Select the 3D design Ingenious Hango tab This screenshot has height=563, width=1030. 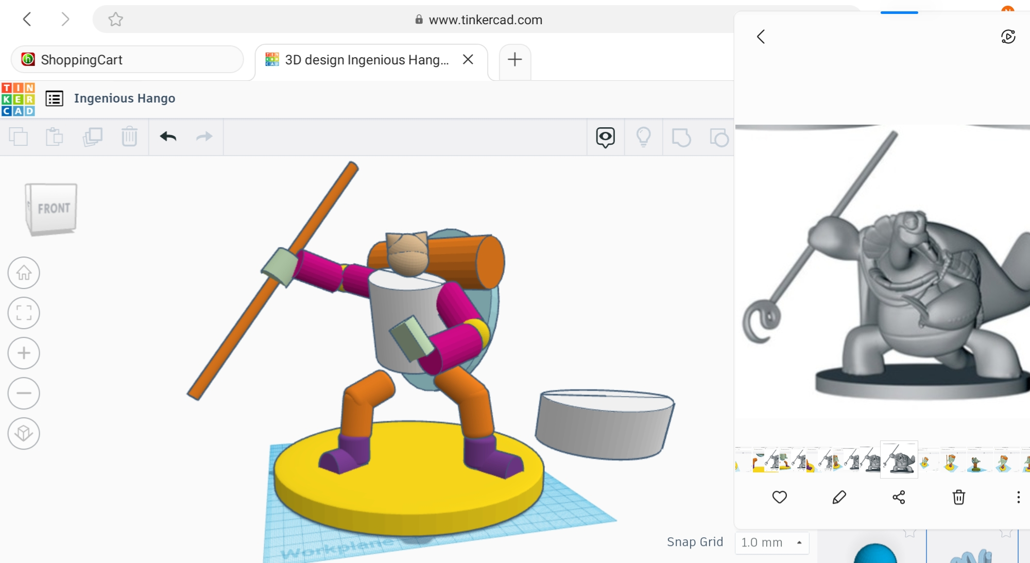pyautogui.click(x=366, y=60)
